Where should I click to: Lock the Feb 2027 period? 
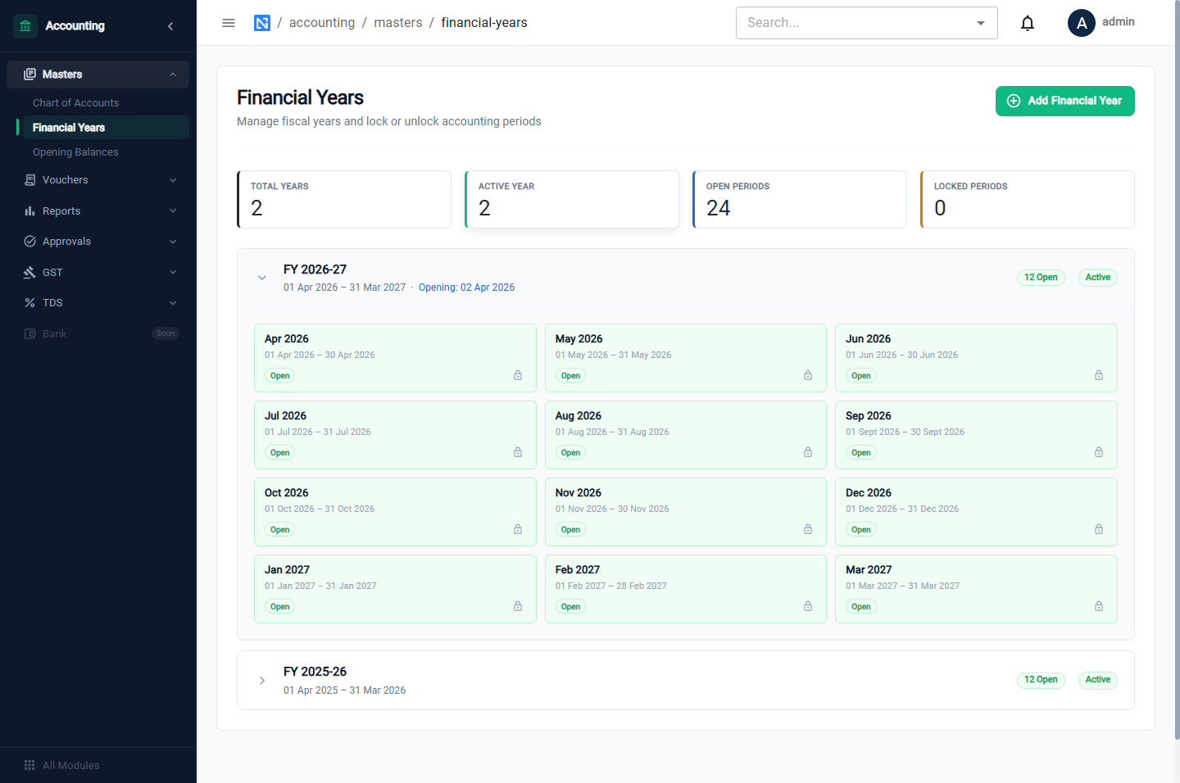tap(808, 606)
